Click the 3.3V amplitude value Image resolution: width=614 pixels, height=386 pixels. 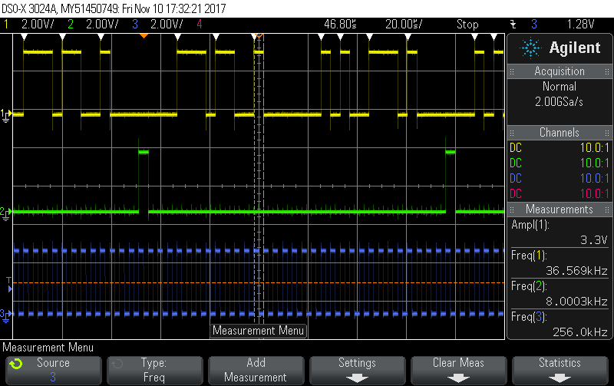coord(593,239)
